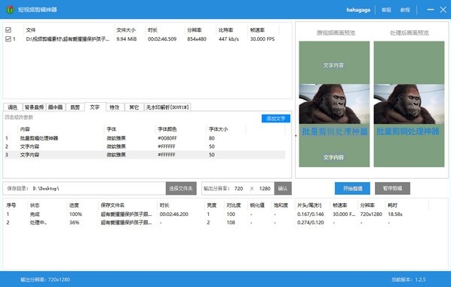
Task: Click the 当前版本: 1.2.5 status text
Action: coord(409,279)
